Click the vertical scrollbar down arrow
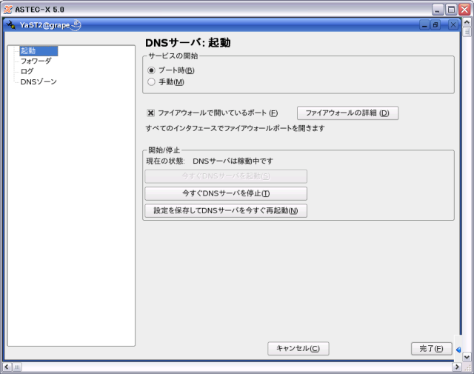 pyautogui.click(x=467, y=356)
